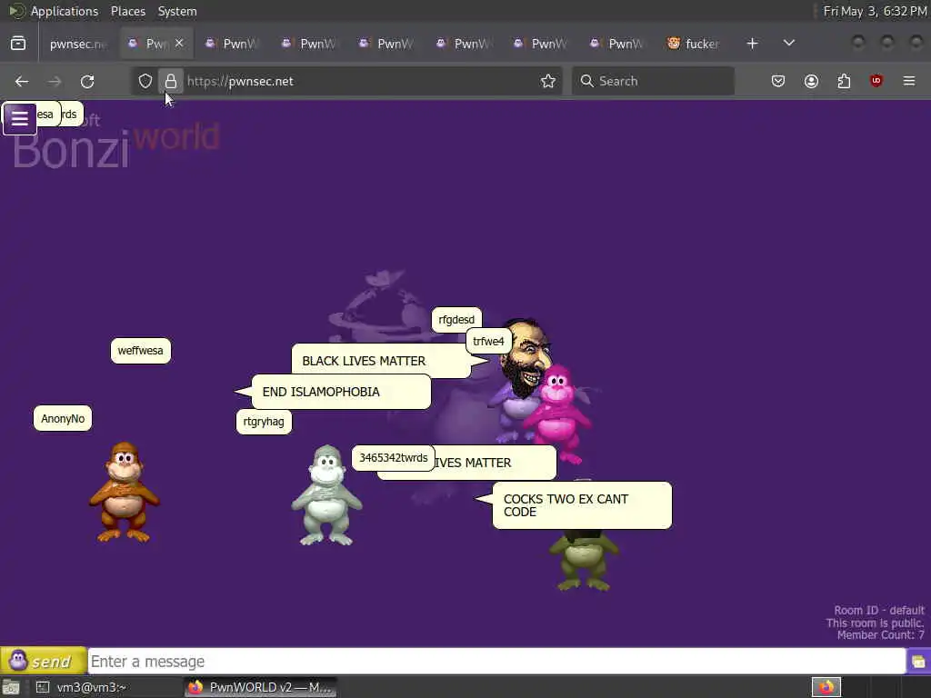Close the active PwnWORLD tab
Image resolution: width=931 pixels, height=698 pixels.
click(179, 43)
